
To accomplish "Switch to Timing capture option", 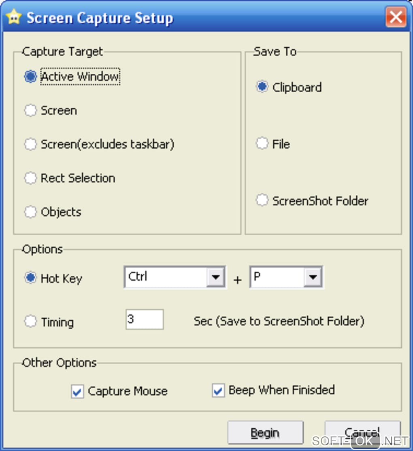I will 31,322.
